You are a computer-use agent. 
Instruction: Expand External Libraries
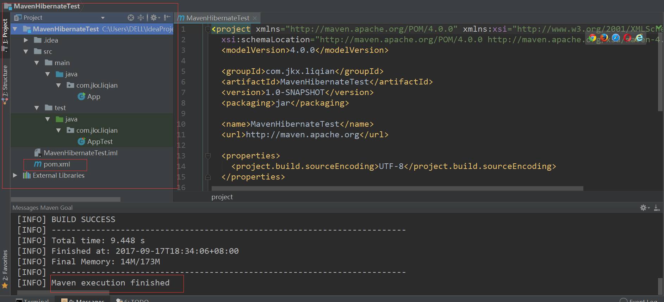15,175
